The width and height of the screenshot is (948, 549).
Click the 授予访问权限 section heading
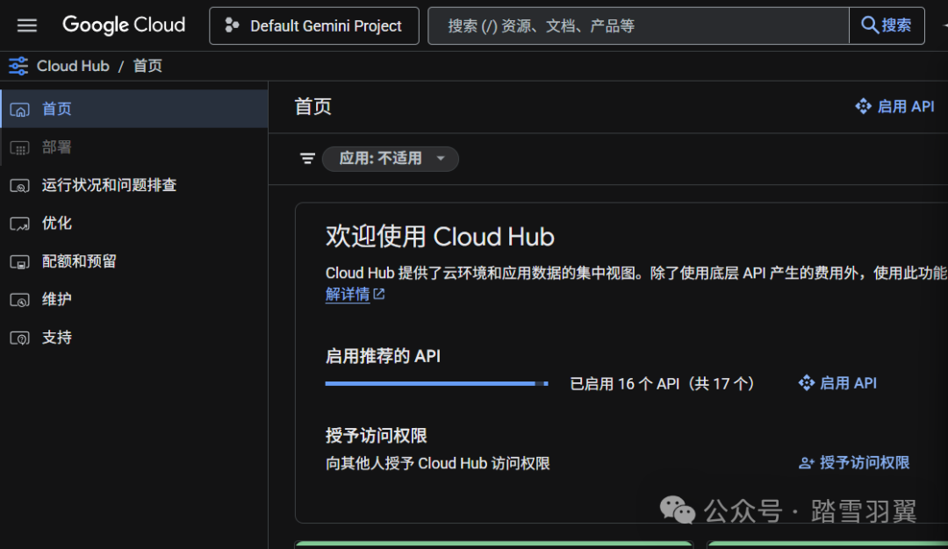click(376, 436)
